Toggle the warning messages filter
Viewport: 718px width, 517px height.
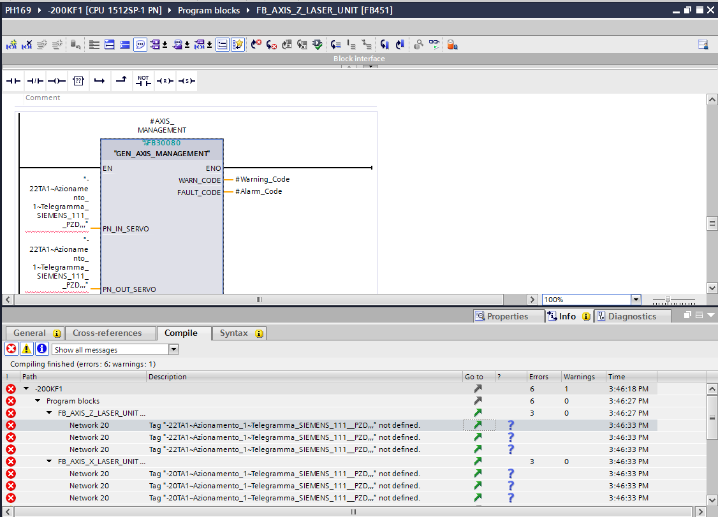click(x=26, y=349)
